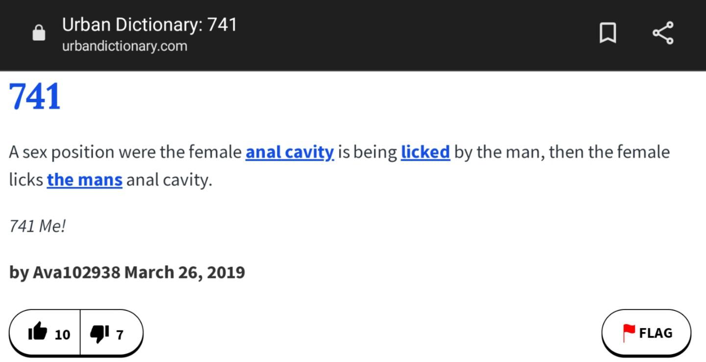Bookmark this page with the bookmark icon
Viewport: 706px width, 362px height.
coord(608,33)
